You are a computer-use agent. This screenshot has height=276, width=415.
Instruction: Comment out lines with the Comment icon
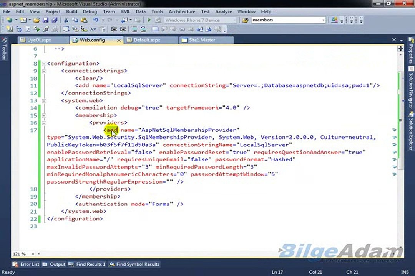pos(134,29)
